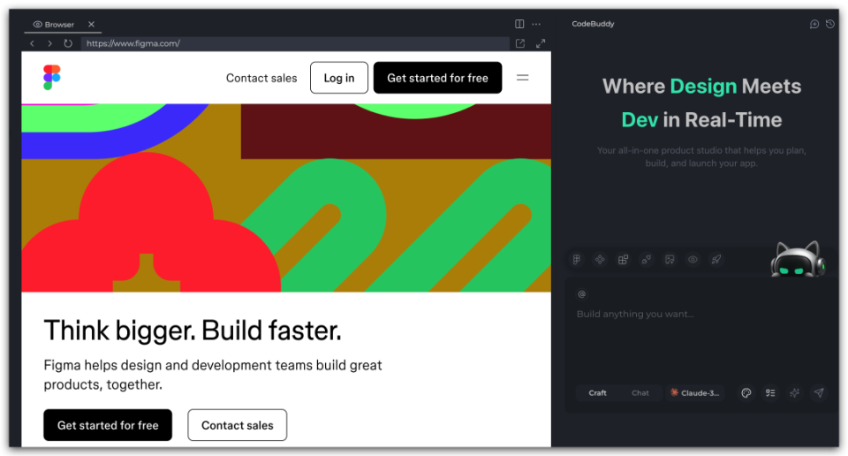Close the Browser tab

coord(91,25)
